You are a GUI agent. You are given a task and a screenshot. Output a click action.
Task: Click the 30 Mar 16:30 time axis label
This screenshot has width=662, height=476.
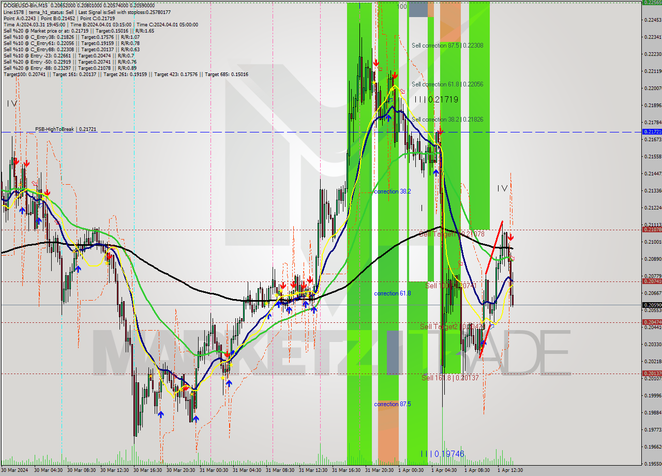coord(148,470)
